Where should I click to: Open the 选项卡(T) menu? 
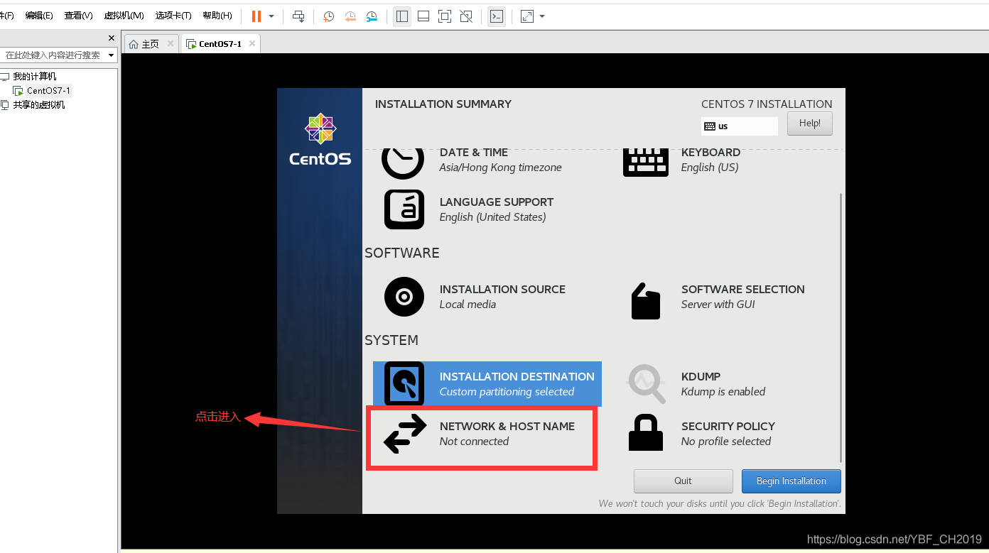173,16
